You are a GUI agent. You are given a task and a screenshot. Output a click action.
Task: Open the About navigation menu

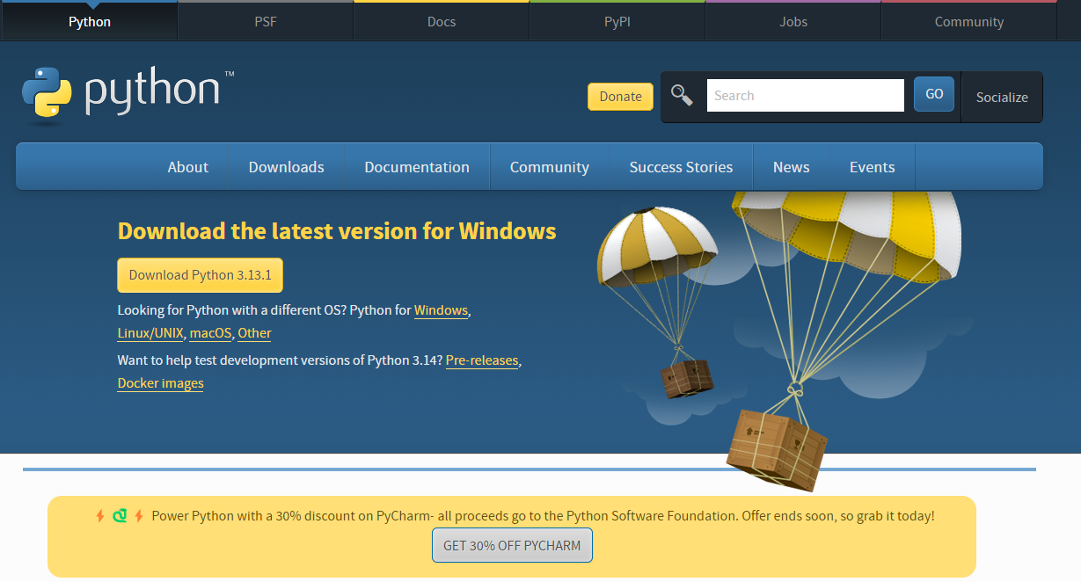tap(188, 167)
